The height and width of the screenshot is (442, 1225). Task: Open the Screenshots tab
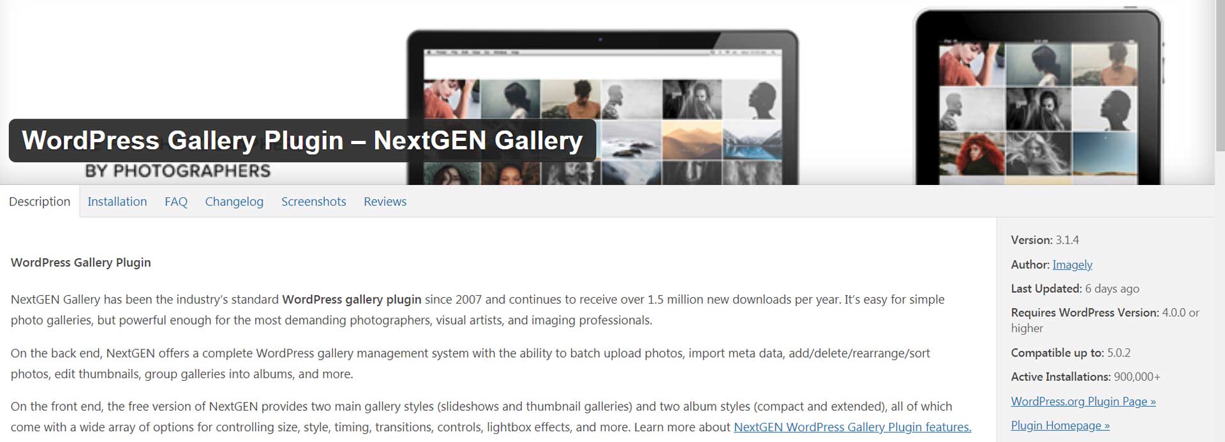tap(313, 202)
